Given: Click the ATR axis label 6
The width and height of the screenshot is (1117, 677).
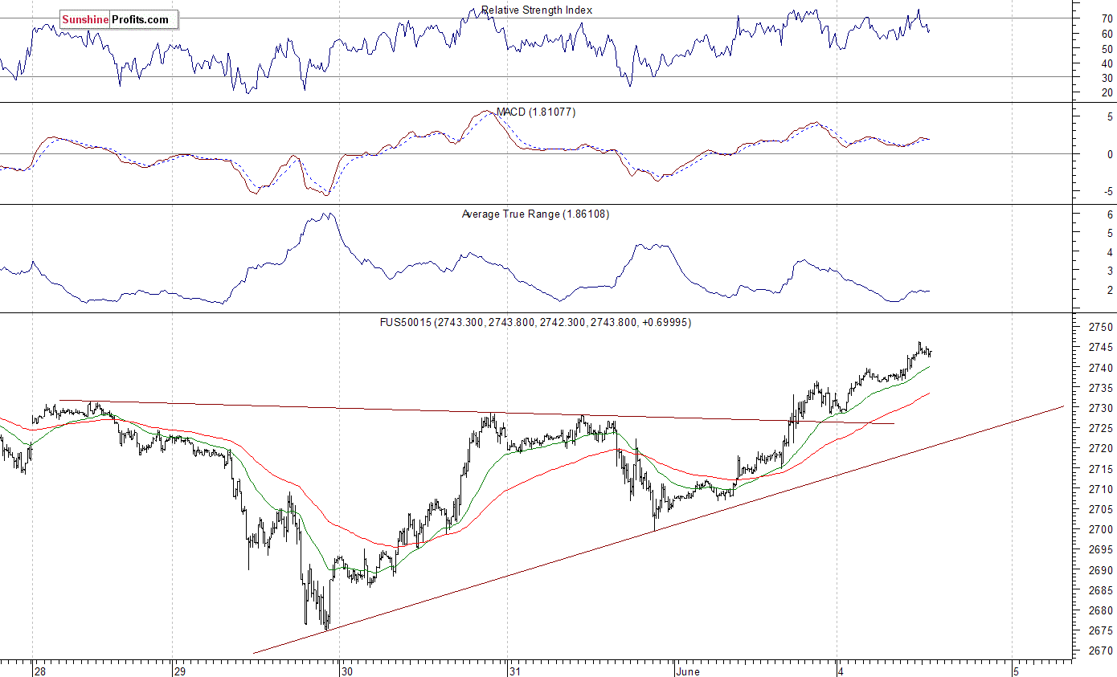Looking at the screenshot, I should tap(1110, 214).
